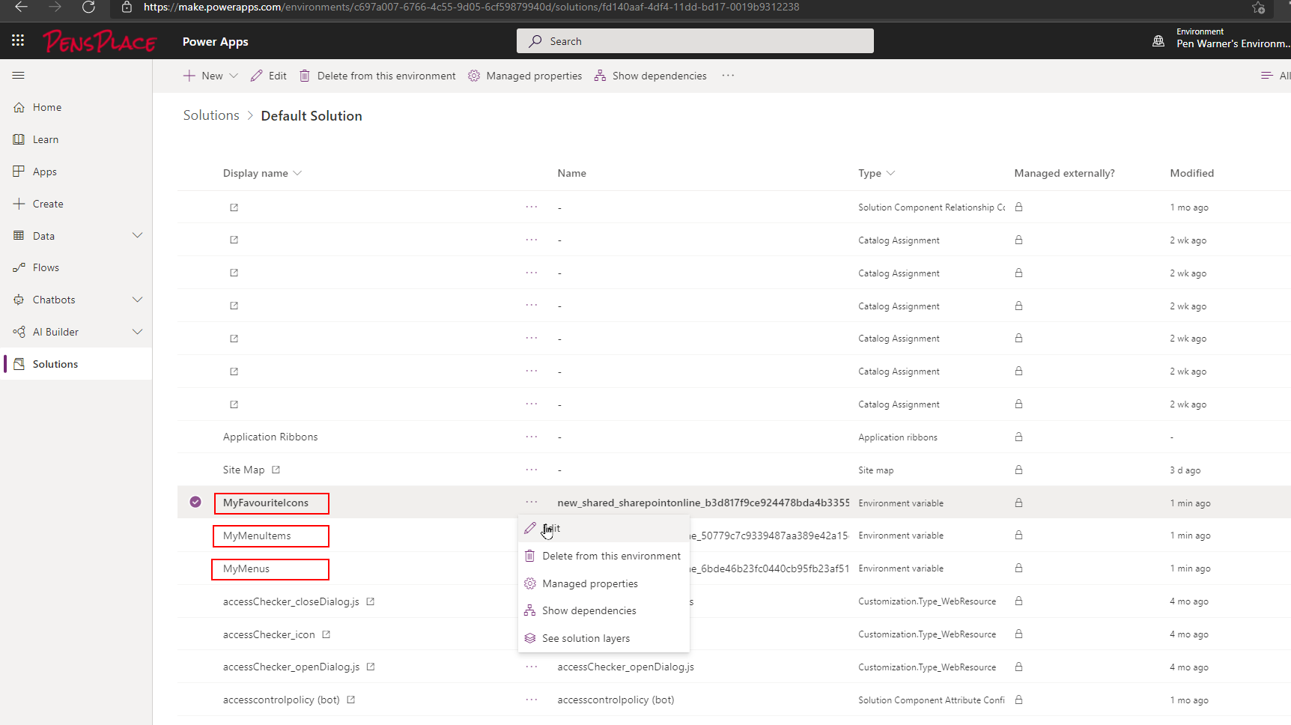This screenshot has height=725, width=1291.
Task: Expand the New dropdown in the toolbar
Action: tap(234, 75)
